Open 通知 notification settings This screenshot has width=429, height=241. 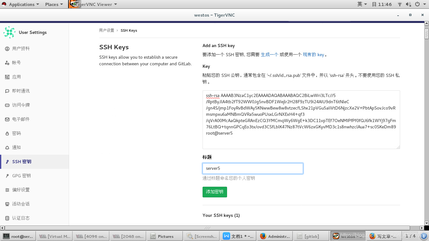[x=35, y=147]
